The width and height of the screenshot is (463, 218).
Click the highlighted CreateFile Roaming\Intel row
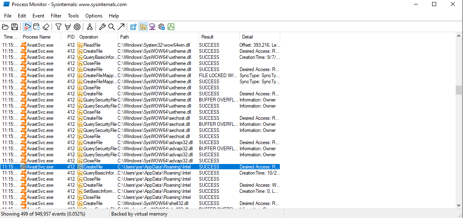[140, 167]
